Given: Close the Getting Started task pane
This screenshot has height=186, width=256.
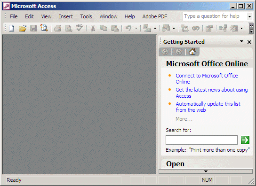Looking at the screenshot, I should (x=249, y=42).
